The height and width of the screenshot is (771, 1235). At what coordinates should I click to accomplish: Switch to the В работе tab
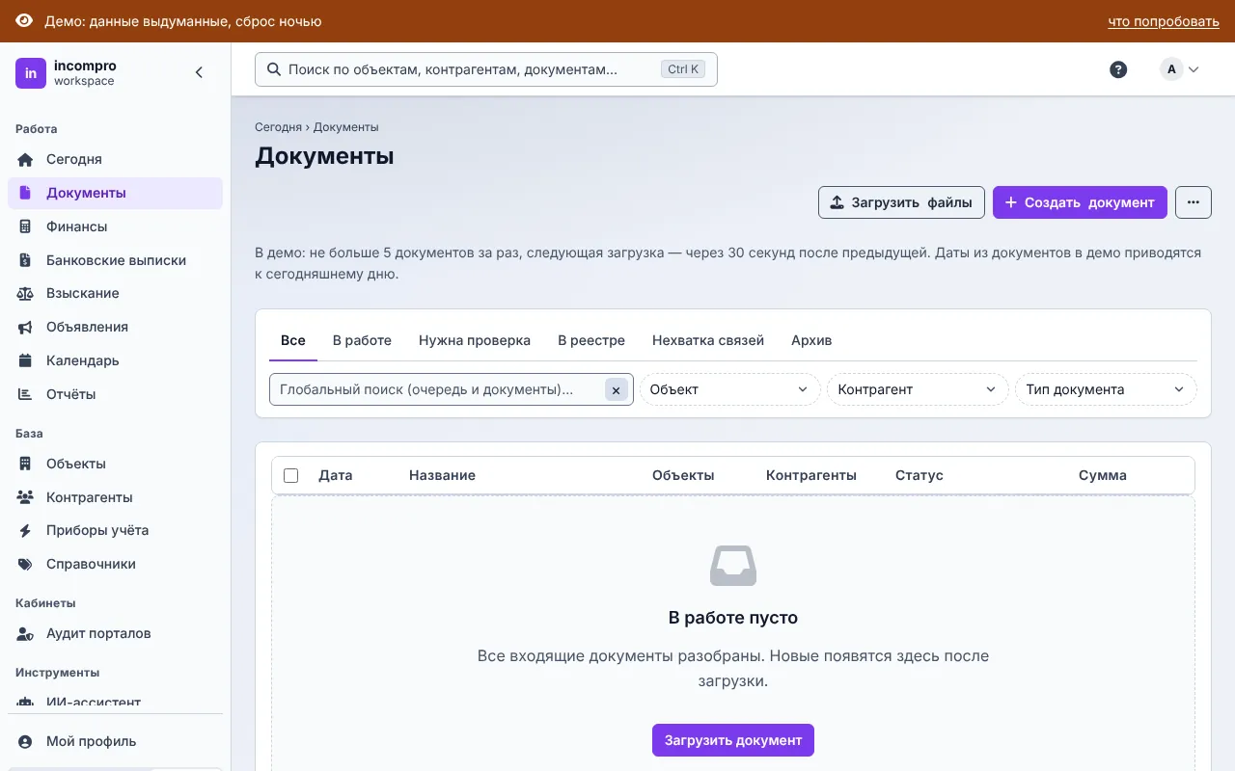[x=362, y=340]
